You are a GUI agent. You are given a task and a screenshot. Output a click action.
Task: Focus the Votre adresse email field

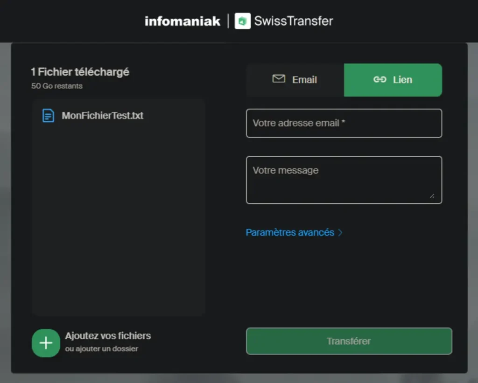[344, 123]
